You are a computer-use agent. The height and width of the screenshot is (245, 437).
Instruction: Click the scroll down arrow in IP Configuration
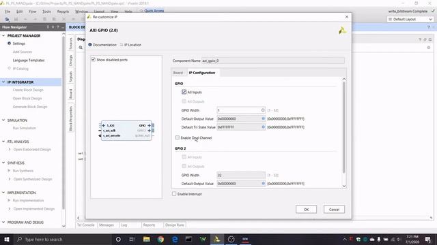click(x=344, y=186)
